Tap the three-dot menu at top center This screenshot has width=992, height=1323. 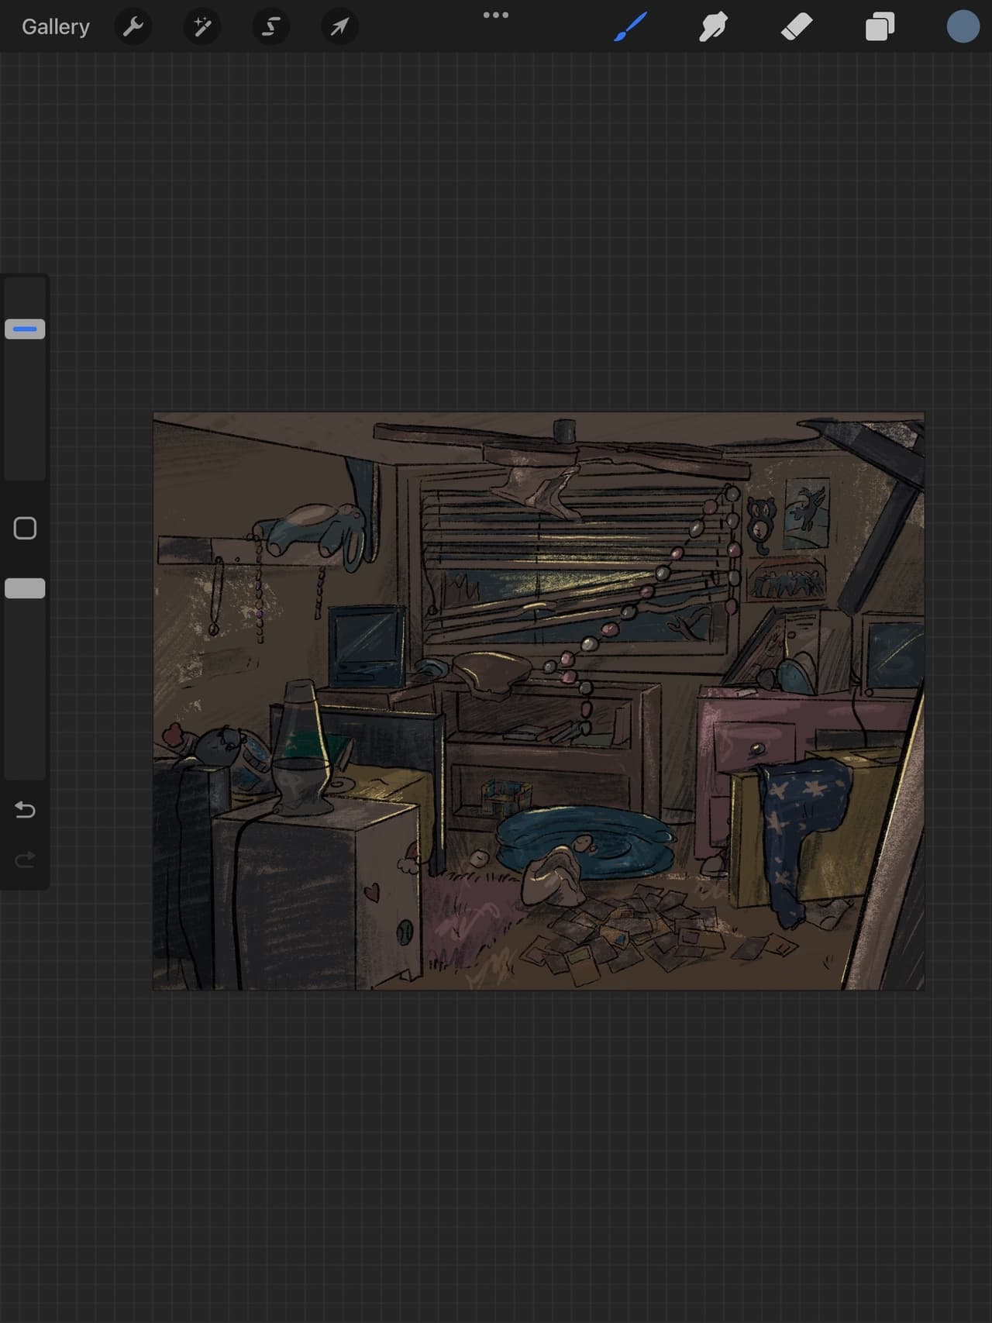coord(496,15)
